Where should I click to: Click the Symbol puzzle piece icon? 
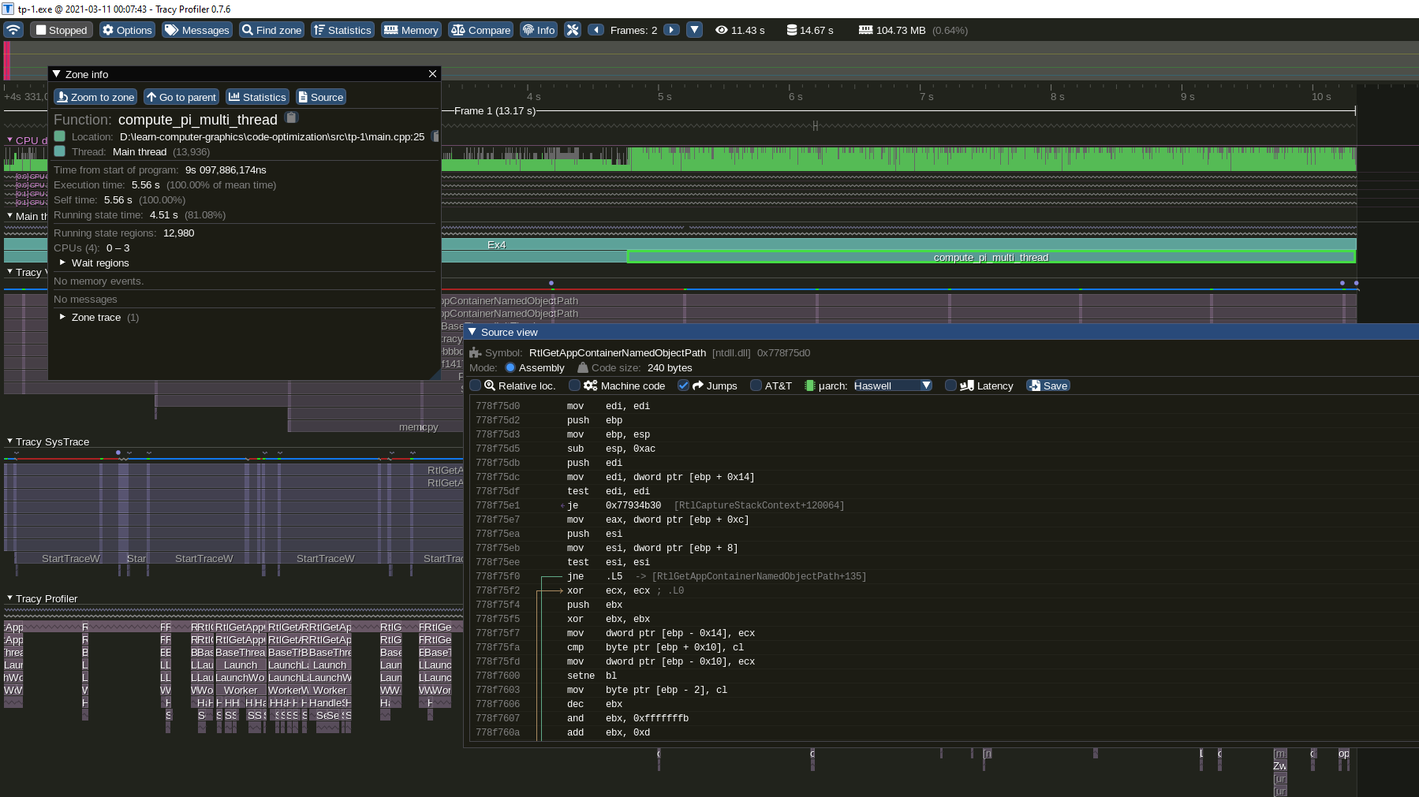pos(475,352)
